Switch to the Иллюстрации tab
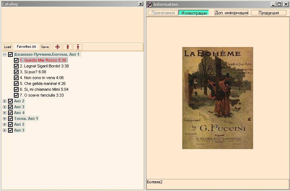 tap(194, 13)
